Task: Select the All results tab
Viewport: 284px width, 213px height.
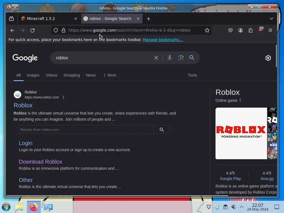Action: pyautogui.click(x=19, y=75)
